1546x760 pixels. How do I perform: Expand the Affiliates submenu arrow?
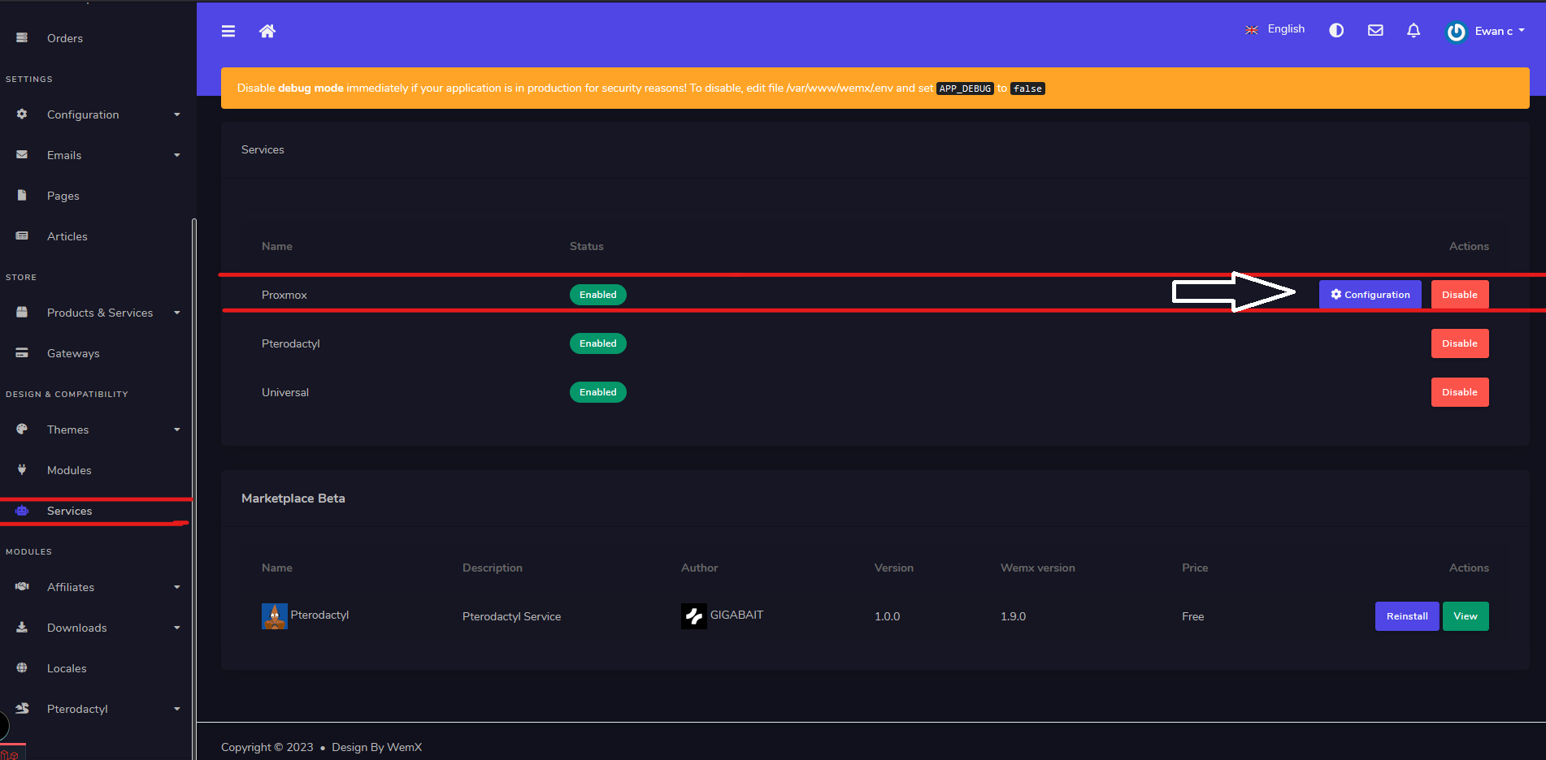click(177, 587)
